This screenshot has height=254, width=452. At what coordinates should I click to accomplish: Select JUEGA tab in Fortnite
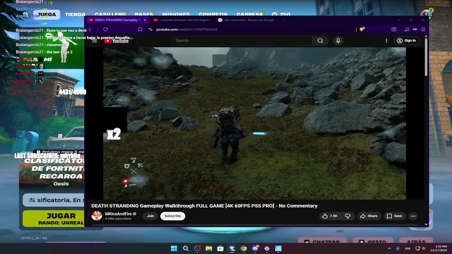click(x=47, y=14)
